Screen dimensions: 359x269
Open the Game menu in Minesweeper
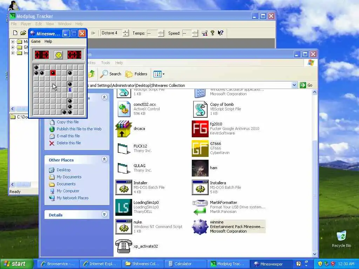(x=36, y=41)
